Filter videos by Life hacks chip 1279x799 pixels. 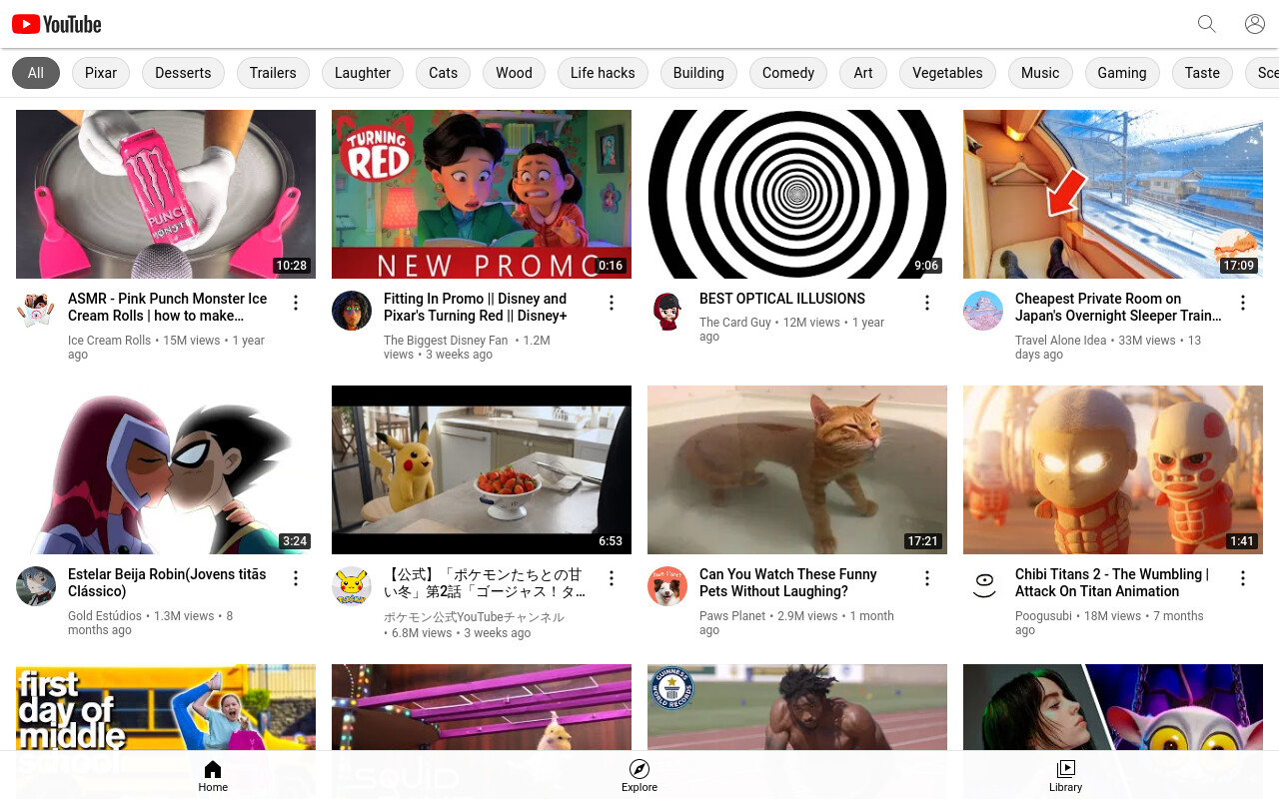pyautogui.click(x=603, y=73)
